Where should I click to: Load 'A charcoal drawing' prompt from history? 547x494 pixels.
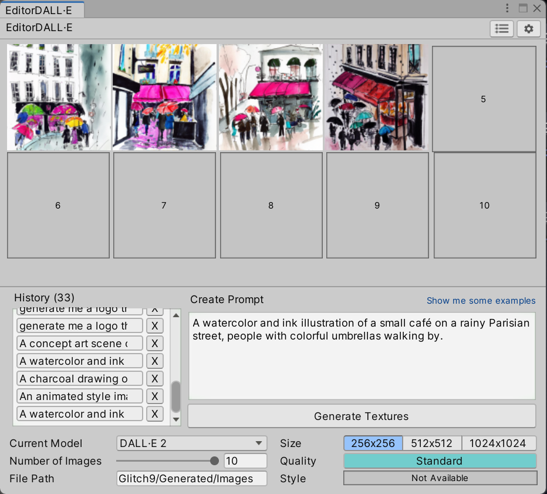click(80, 379)
